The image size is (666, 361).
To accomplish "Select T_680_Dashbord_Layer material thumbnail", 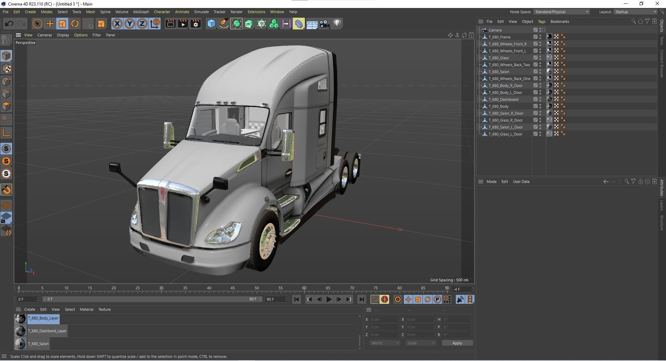I will [x=20, y=331].
